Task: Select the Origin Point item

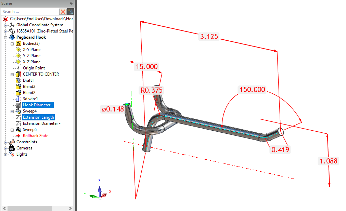Action: [x=34, y=68]
